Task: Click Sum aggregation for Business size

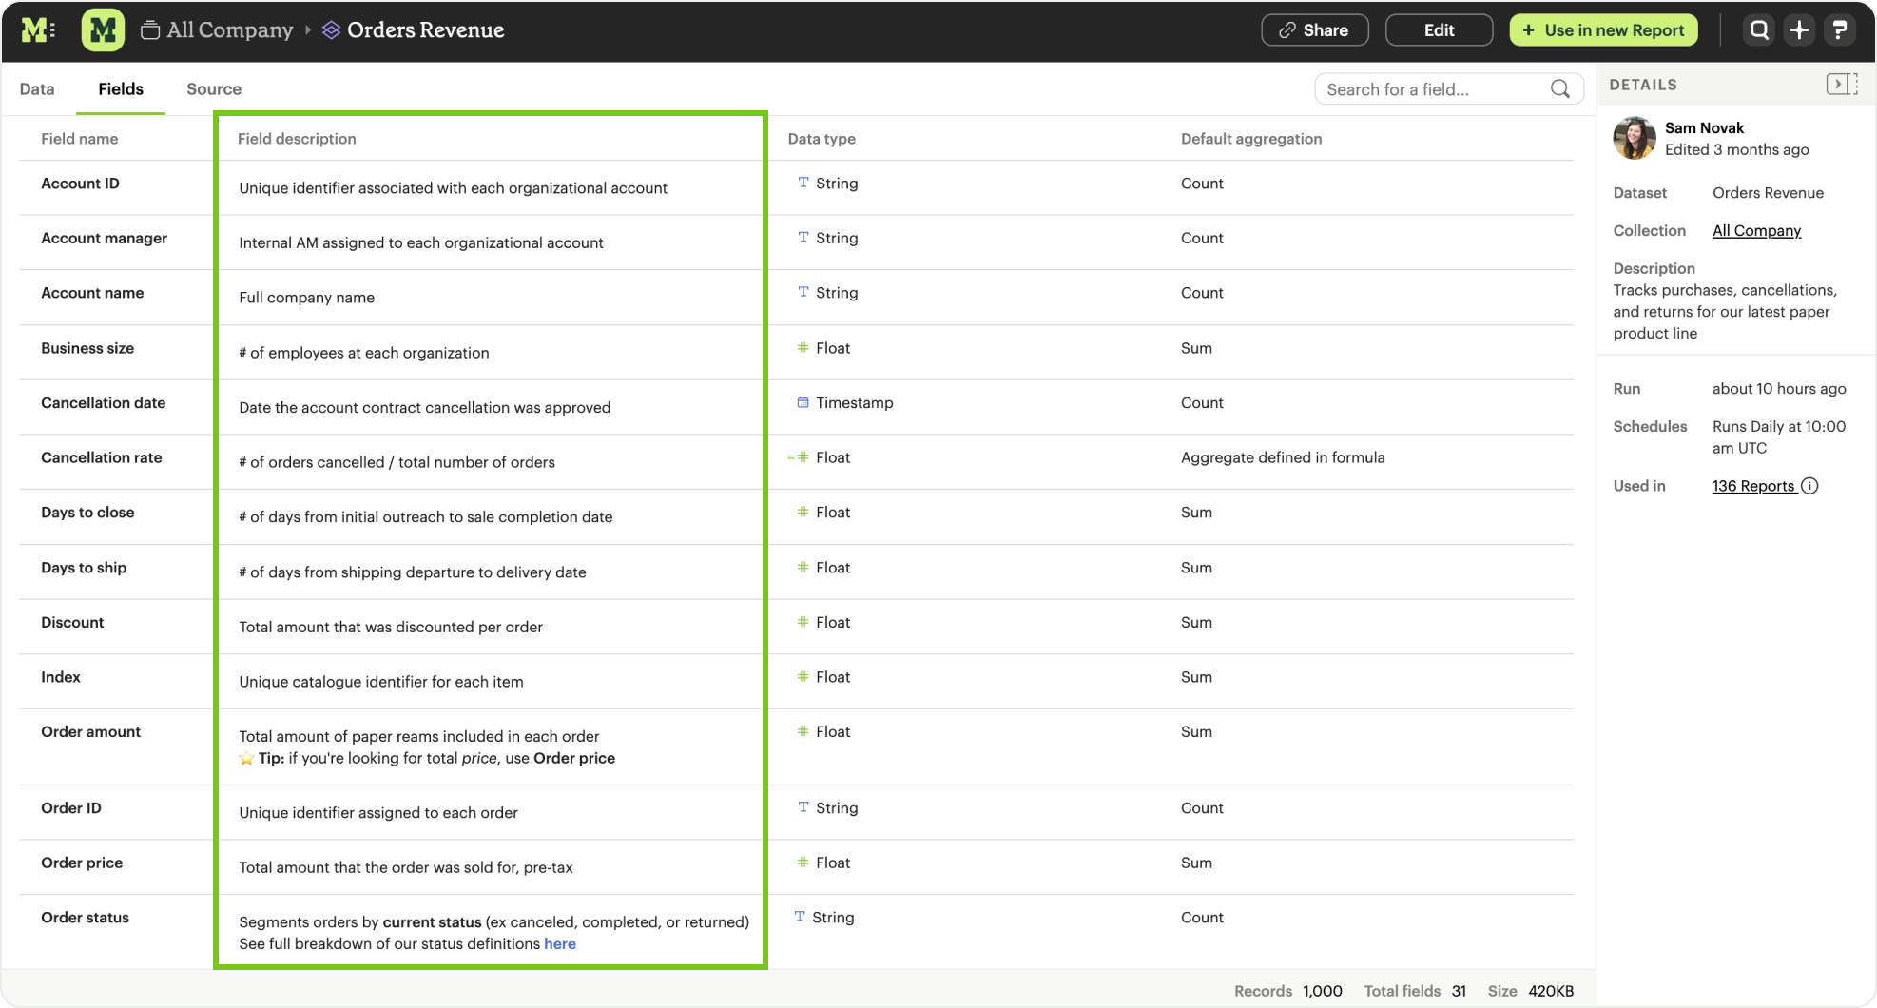Action: click(x=1196, y=348)
